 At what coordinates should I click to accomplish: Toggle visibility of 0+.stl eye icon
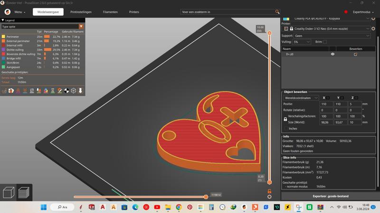(x=333, y=54)
